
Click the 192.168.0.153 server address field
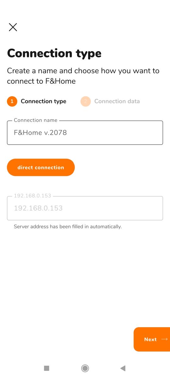[85, 208]
